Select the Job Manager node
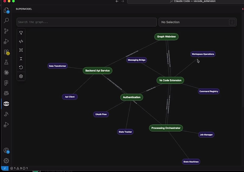This screenshot has width=244, height=172. (x=206, y=134)
